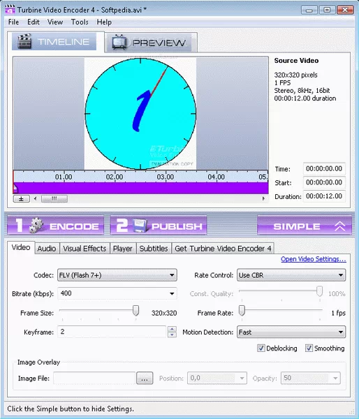Decrease Keyframe value with down arrow
The width and height of the screenshot is (359, 419).
tap(172, 335)
